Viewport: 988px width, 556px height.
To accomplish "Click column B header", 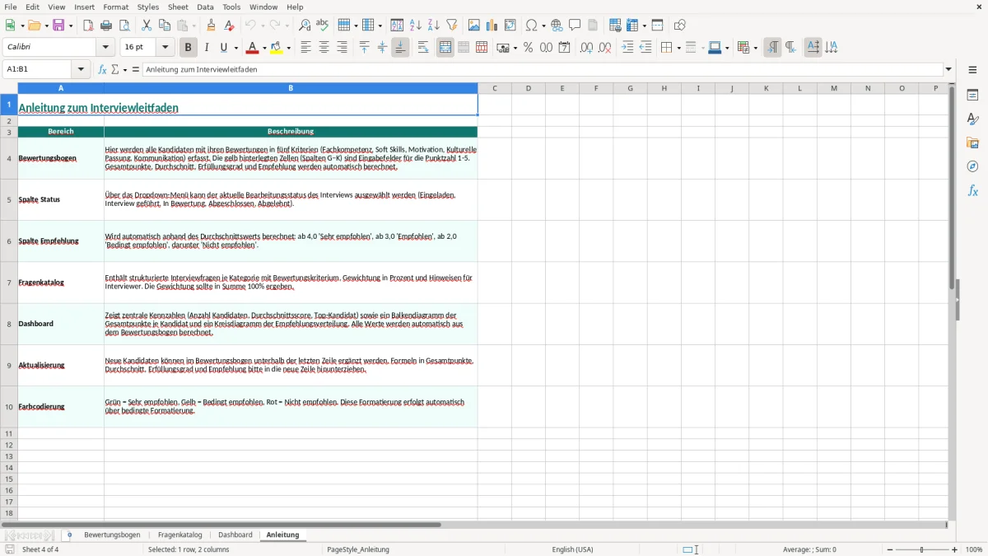I will pos(291,88).
